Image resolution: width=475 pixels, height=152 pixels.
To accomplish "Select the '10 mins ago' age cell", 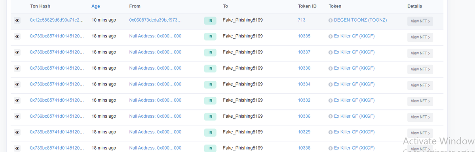I will coord(104,20).
